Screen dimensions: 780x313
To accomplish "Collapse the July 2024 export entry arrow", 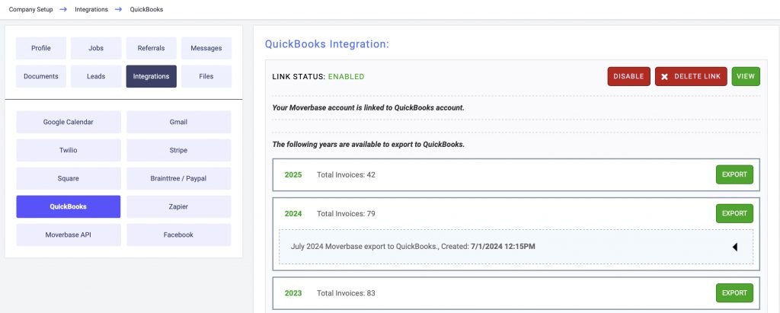I will 735,247.
